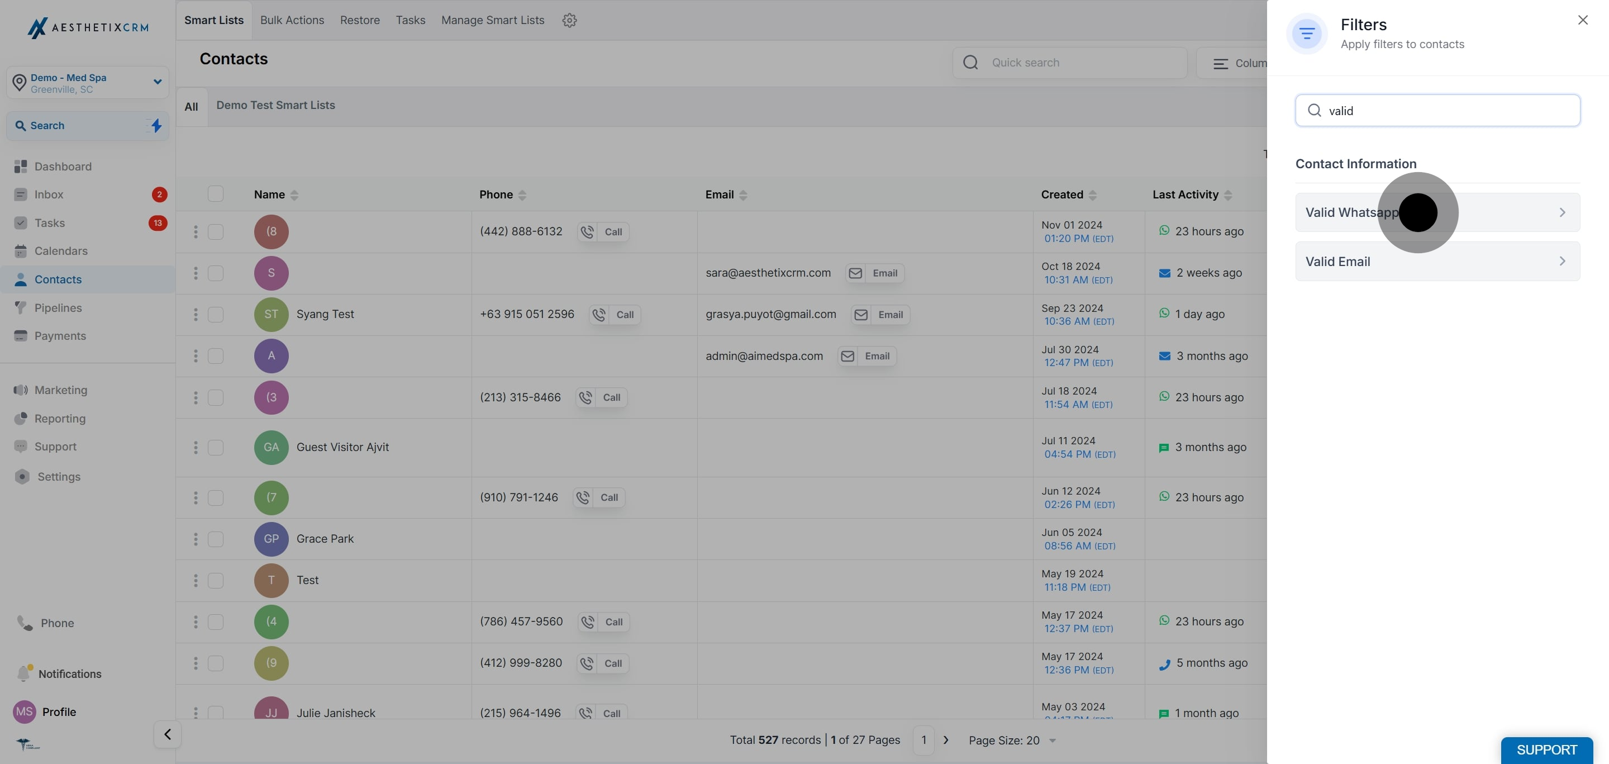
Task: Collapse sidebar with the left arrow button
Action: [x=168, y=734]
